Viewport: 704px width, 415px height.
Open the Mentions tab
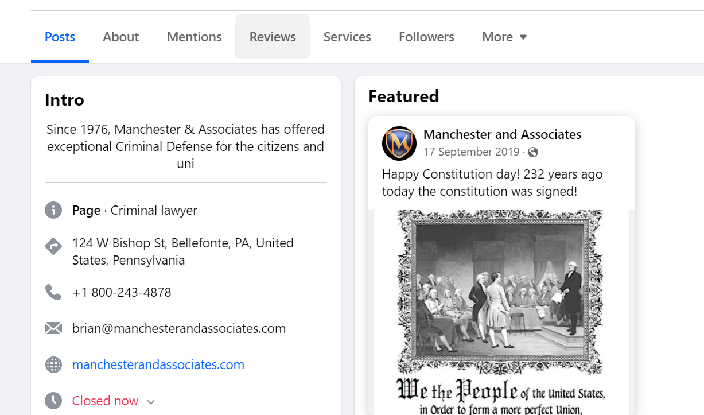[194, 36]
